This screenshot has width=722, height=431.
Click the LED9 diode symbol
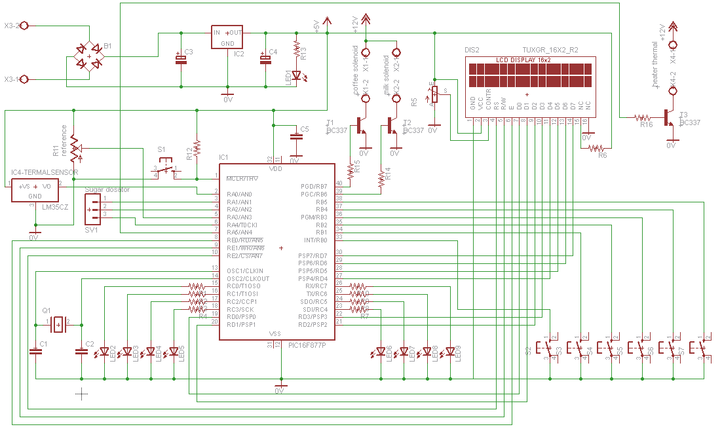450,352
